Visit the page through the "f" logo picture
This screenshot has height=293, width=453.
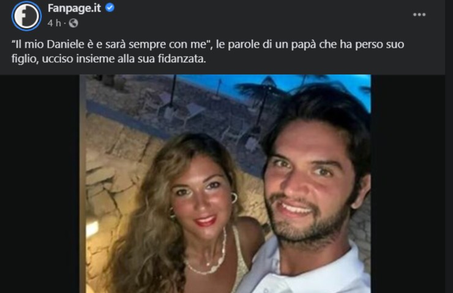pyautogui.click(x=26, y=16)
